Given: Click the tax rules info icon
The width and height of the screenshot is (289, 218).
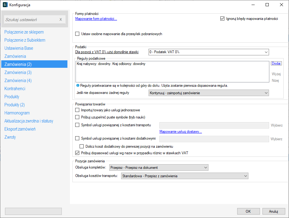Looking at the screenshot, I should tap(78, 85).
